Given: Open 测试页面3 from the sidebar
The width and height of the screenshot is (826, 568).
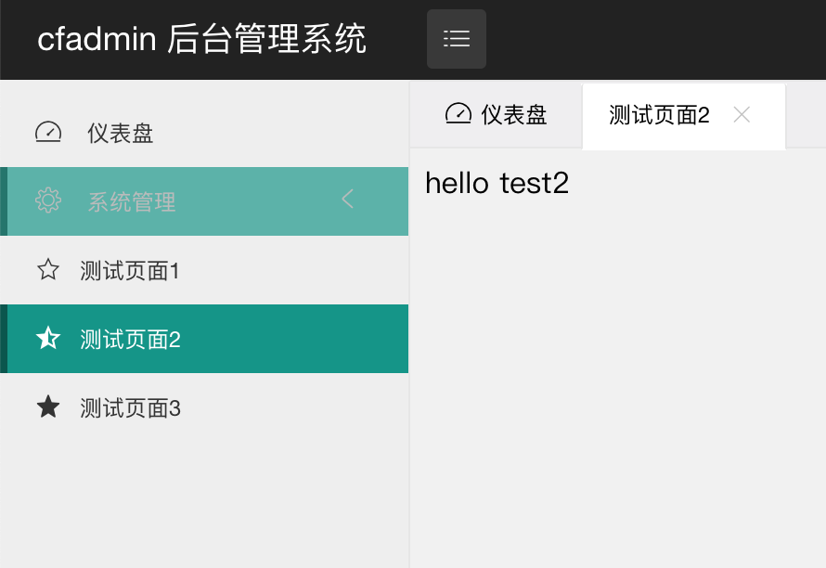Looking at the screenshot, I should tap(130, 407).
